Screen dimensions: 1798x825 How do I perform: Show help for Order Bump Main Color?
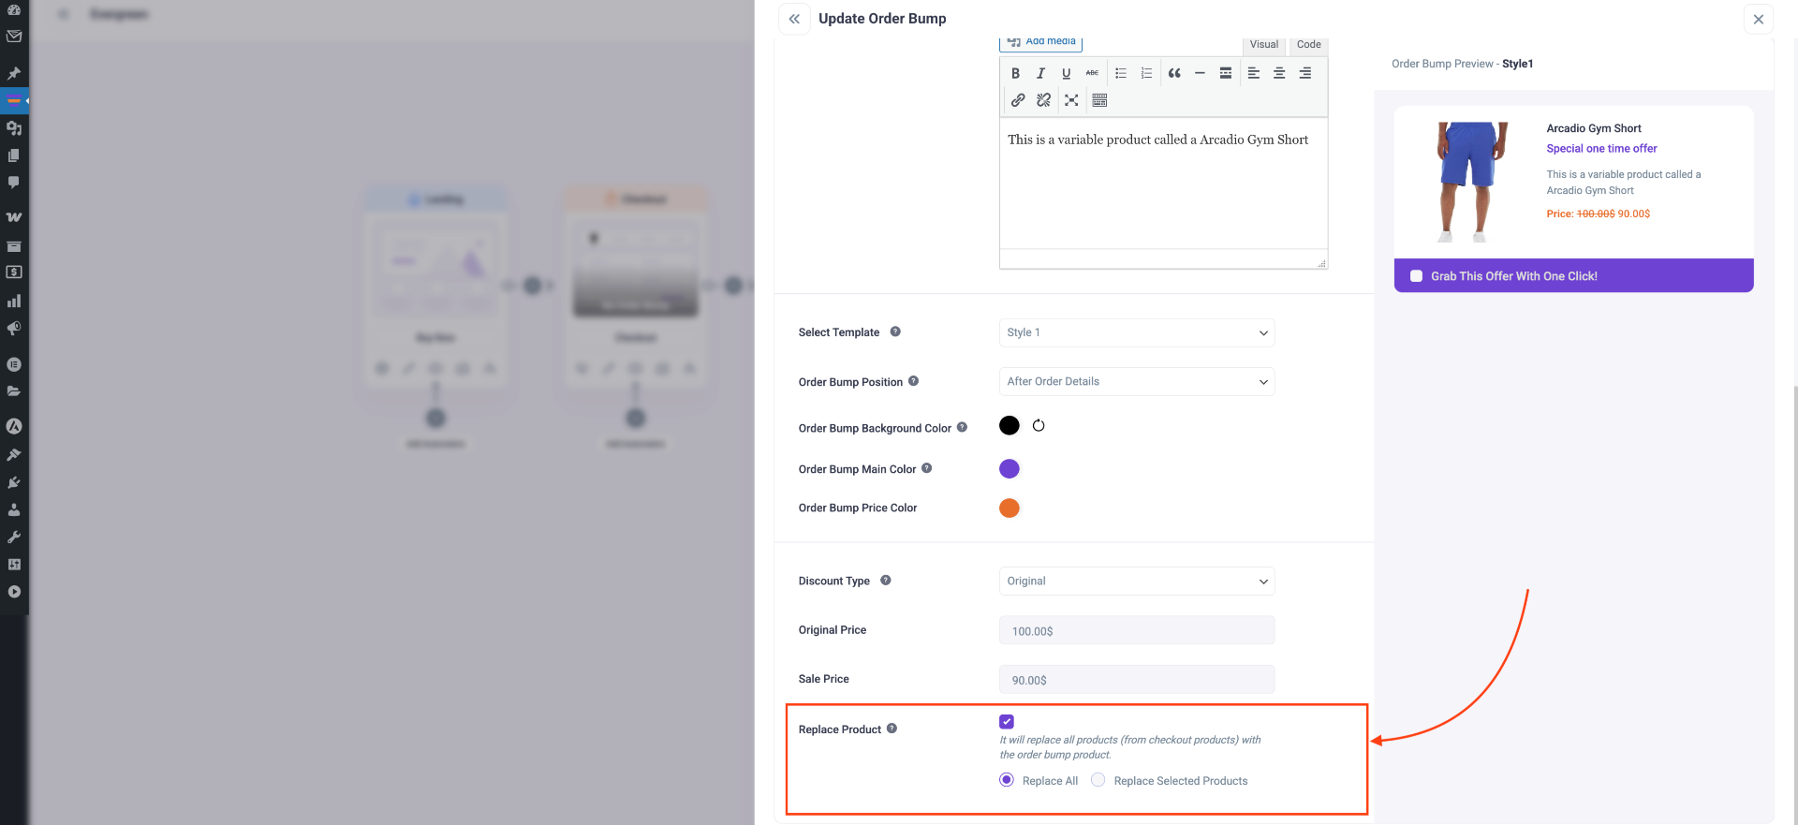pyautogui.click(x=927, y=468)
